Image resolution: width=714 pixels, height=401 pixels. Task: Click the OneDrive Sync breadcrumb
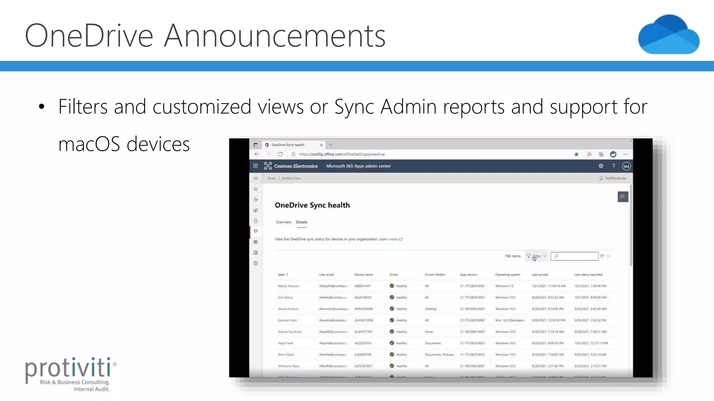tap(291, 178)
